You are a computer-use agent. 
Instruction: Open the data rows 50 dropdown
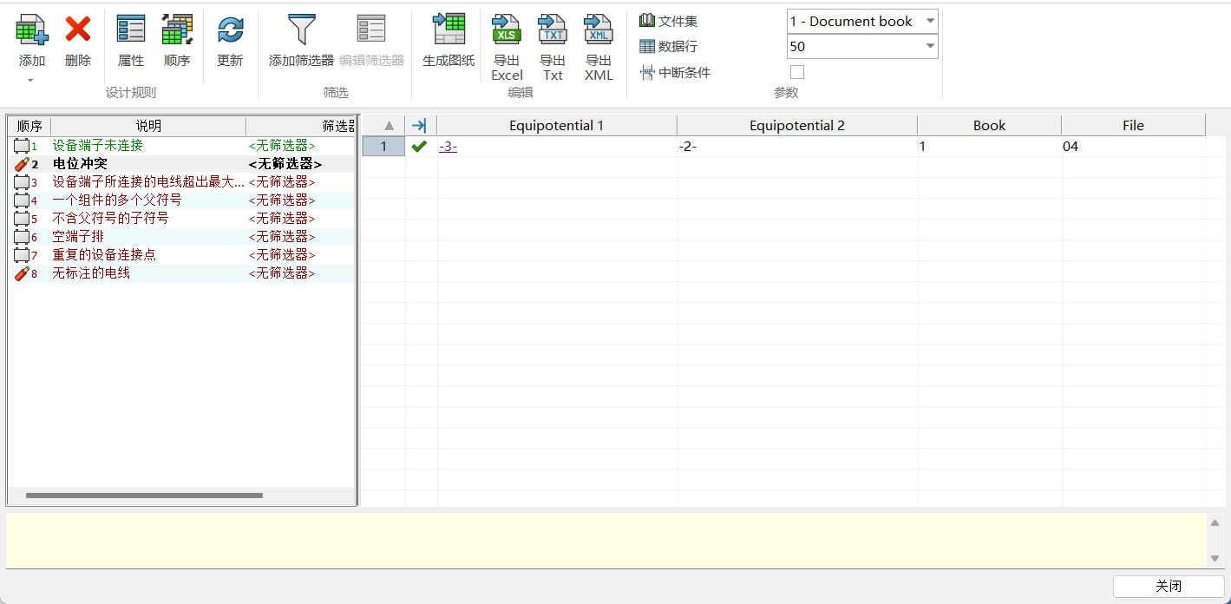(x=930, y=47)
